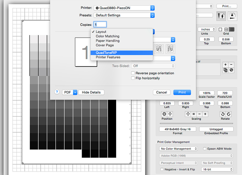Select portrait page orientation icon
This screenshot has width=242, height=175.
222,15
